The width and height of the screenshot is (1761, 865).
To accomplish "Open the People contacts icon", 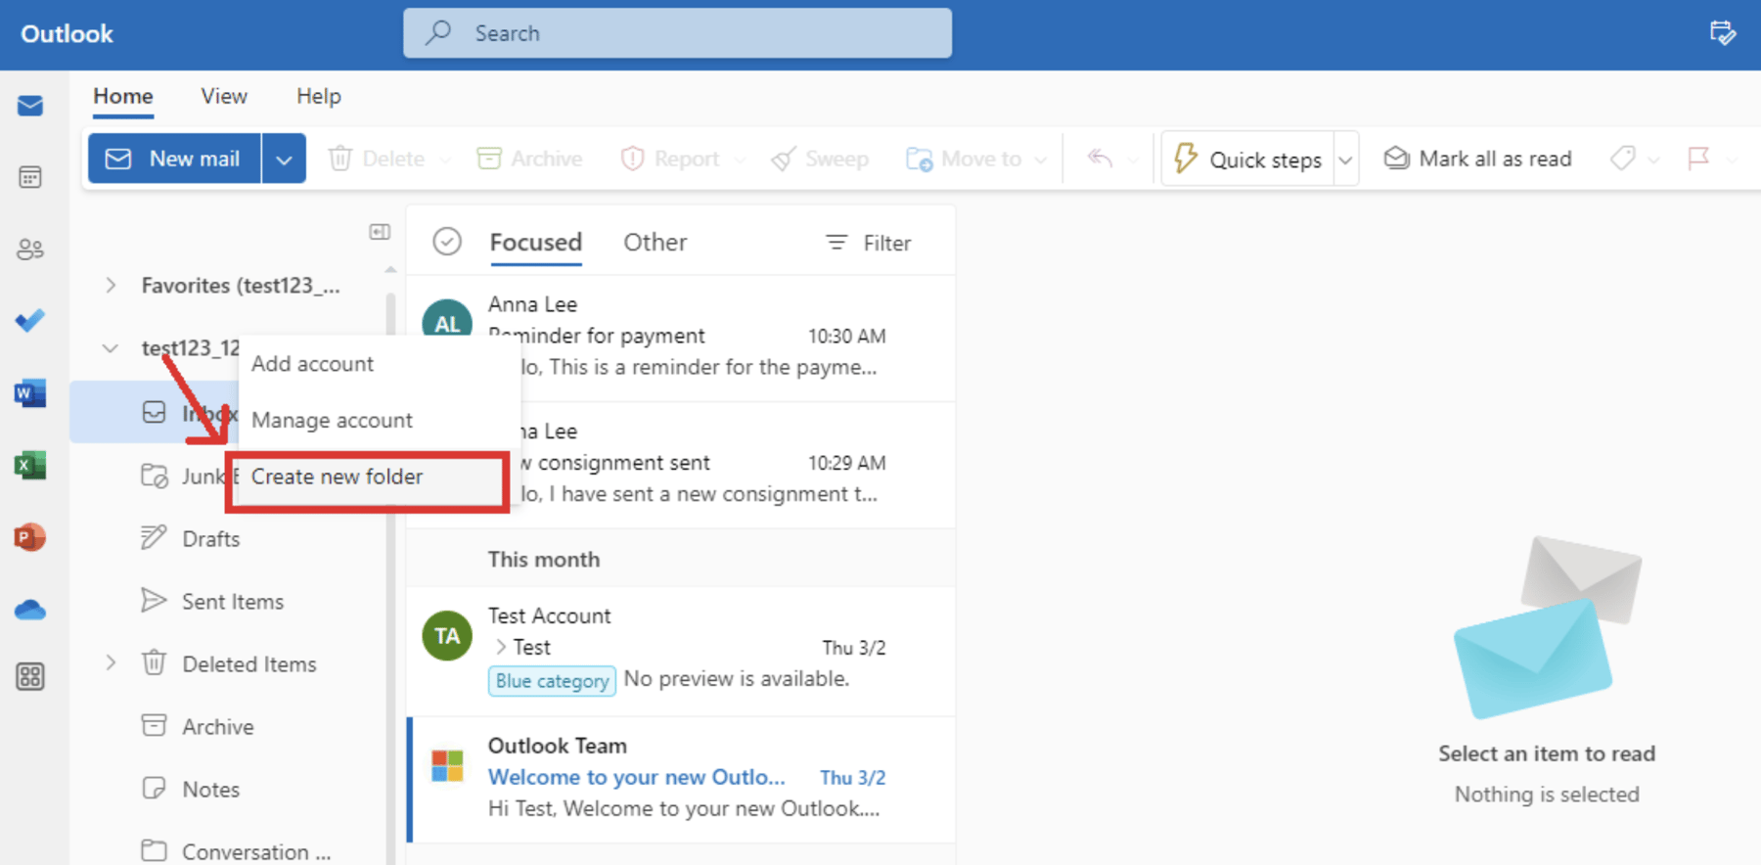I will [x=30, y=250].
